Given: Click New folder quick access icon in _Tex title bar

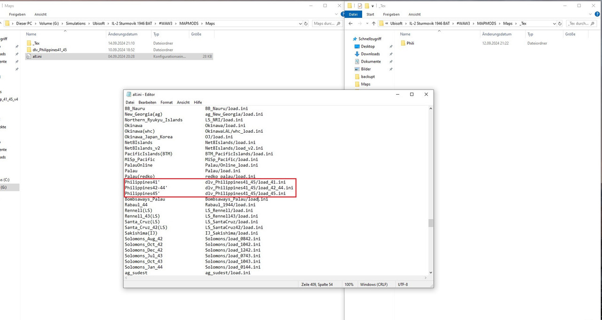Looking at the screenshot, I should point(367,6).
